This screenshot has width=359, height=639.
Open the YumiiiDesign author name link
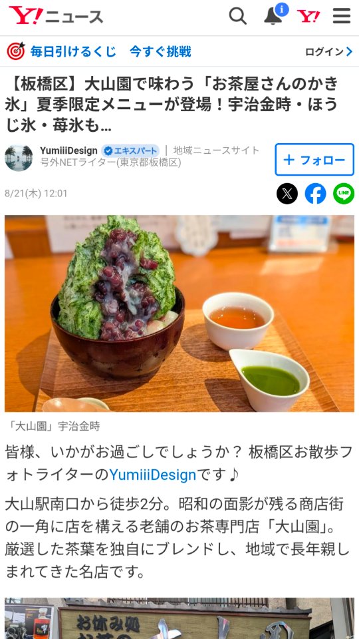point(68,151)
